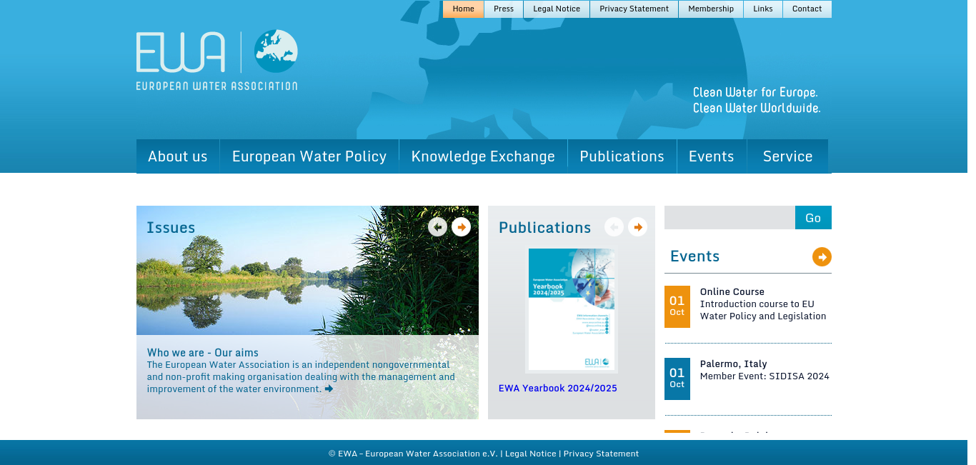Click the small arrow after 'water environment.'
This screenshot has width=976, height=465.
click(x=329, y=389)
